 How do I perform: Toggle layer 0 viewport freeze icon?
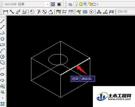tap(85, 4)
